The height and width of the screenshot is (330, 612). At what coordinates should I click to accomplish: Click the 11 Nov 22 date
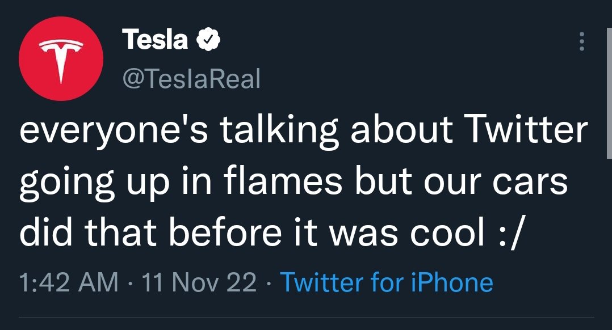point(199,282)
